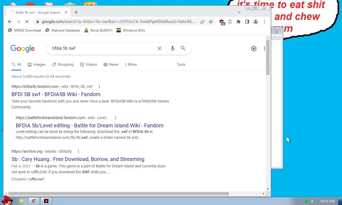Click the green network tray icon
This screenshot has height=205, width=342.
pos(306,201)
